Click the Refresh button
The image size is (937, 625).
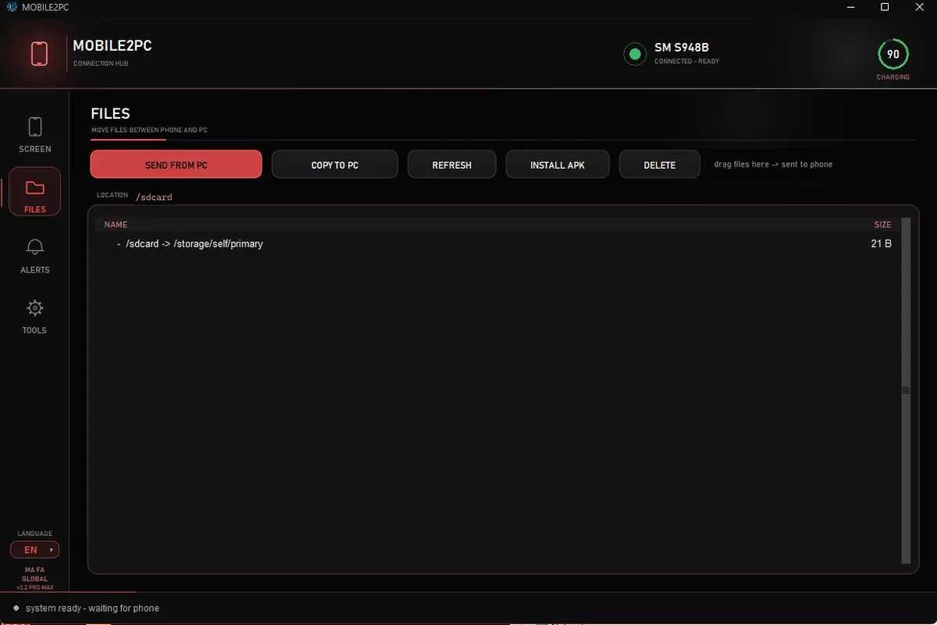click(x=452, y=165)
